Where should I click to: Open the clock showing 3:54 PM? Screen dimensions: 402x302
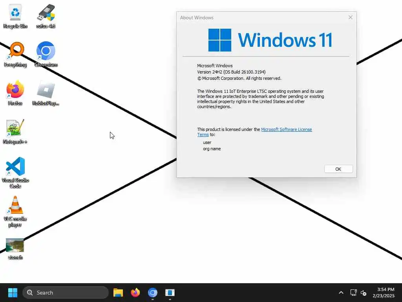tap(384, 293)
